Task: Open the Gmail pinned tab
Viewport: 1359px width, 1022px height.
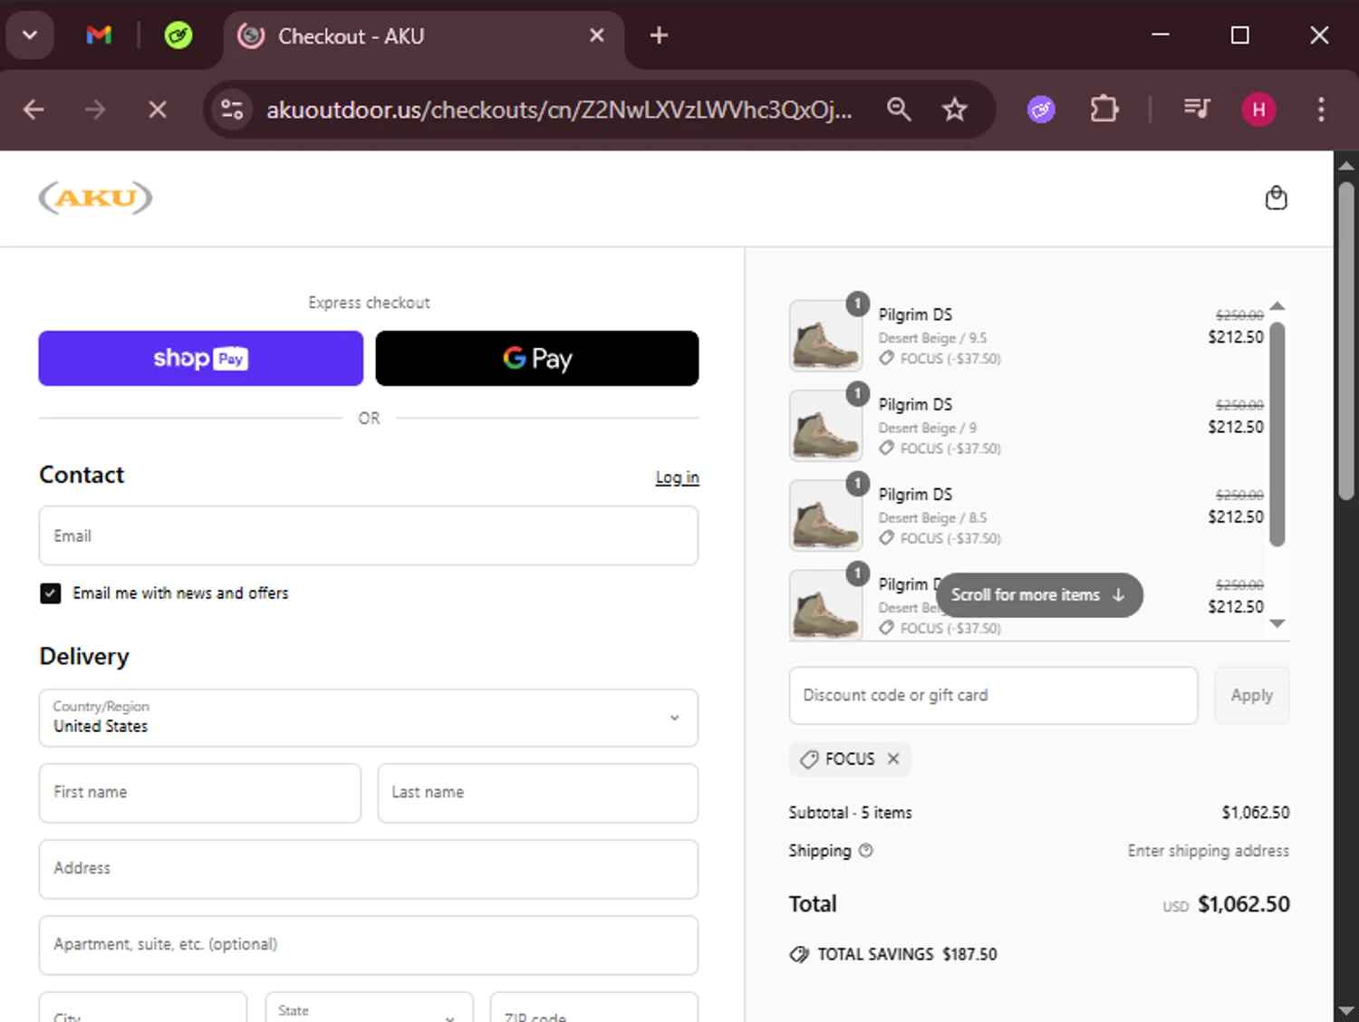Action: coord(99,35)
